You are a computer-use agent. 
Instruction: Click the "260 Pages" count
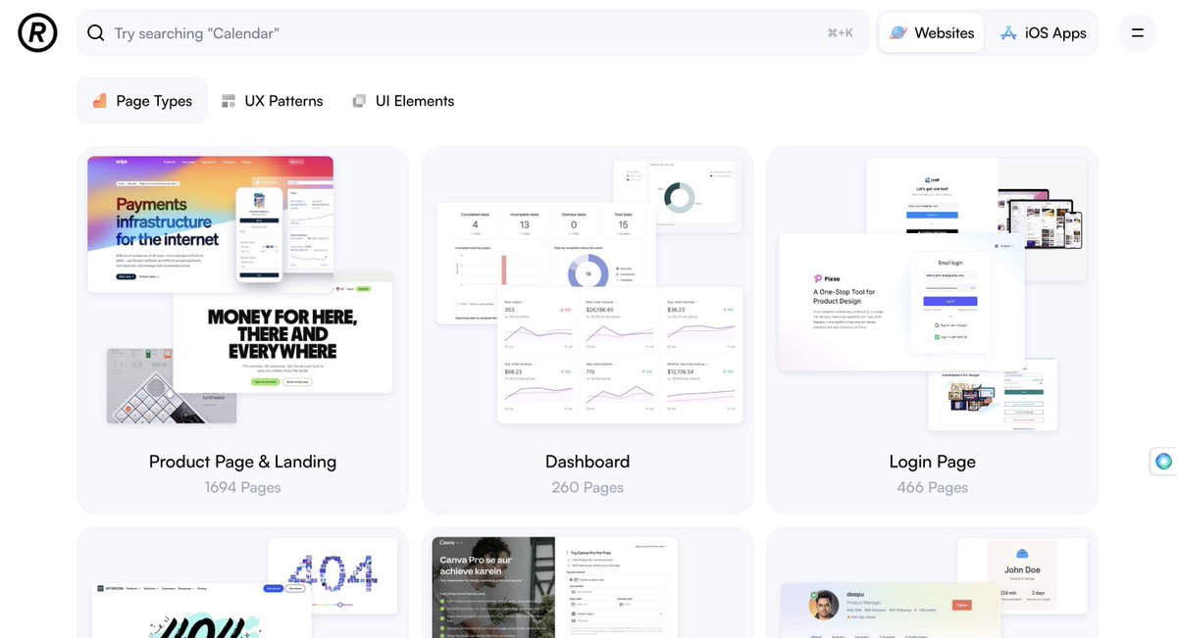[x=588, y=487]
